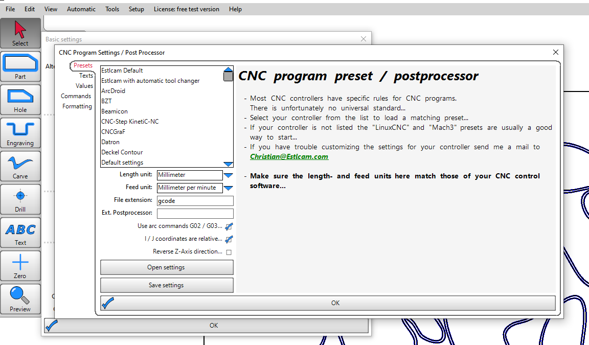Toggle Use arc commands G02 / G03 checkbox
589x345 pixels.
point(229,226)
